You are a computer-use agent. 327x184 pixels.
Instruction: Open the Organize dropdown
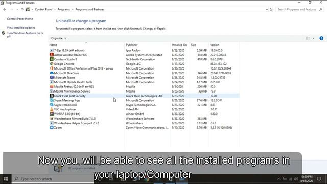tap(59, 38)
